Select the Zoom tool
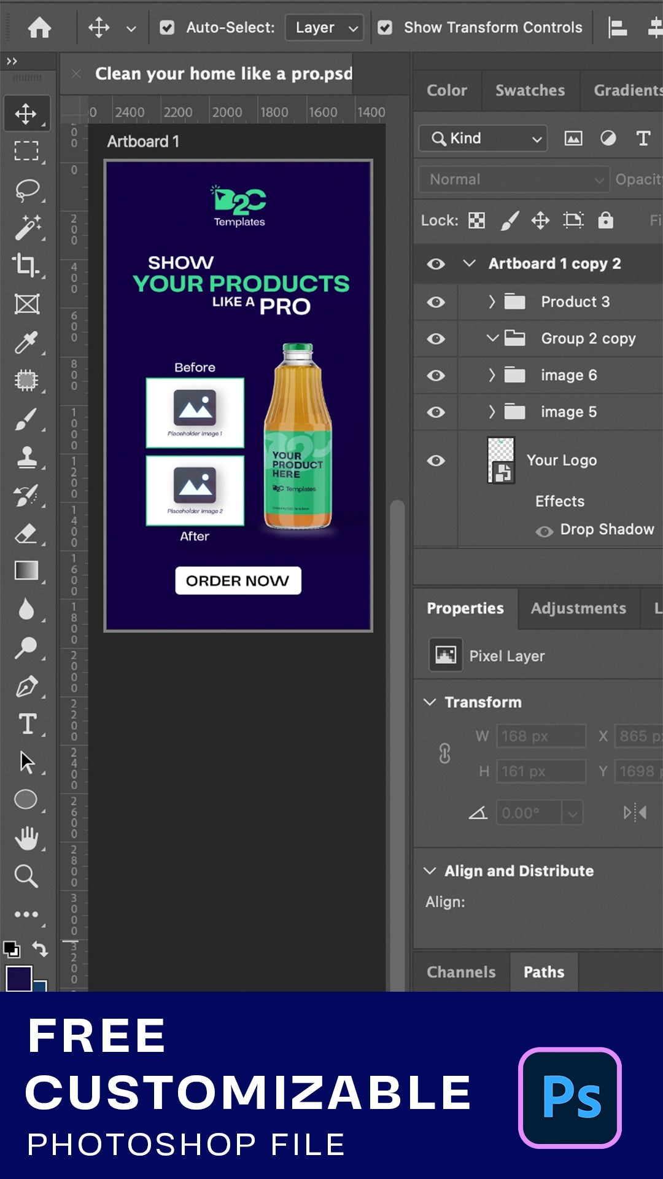This screenshot has height=1179, width=663. click(x=26, y=876)
